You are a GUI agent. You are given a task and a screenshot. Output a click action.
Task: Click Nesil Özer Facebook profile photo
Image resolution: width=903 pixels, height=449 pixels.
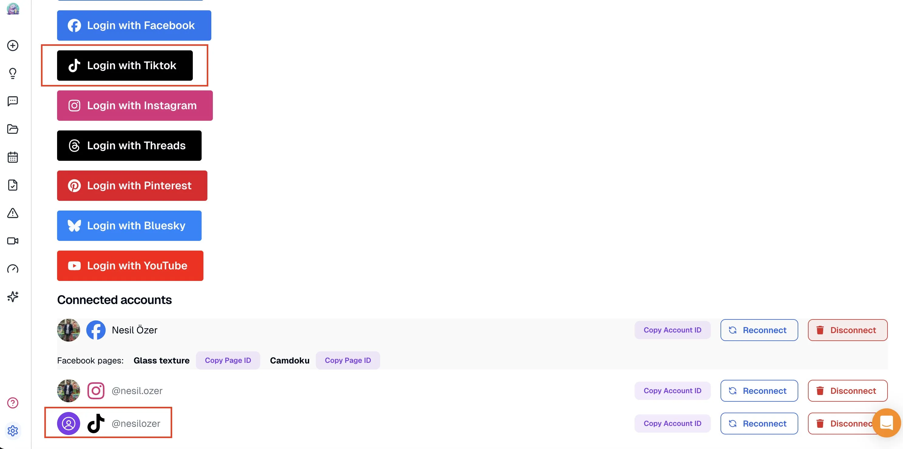[68, 330]
